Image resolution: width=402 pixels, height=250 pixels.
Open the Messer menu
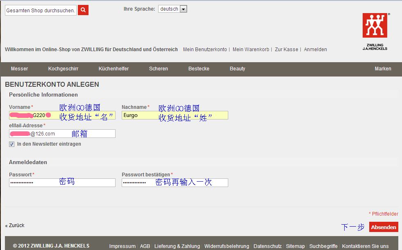point(19,69)
